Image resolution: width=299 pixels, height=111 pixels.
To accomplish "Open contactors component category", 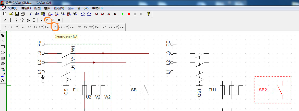I will (x=22, y=20).
